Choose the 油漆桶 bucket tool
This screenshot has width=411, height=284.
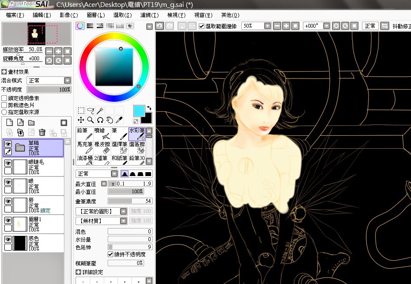85,160
